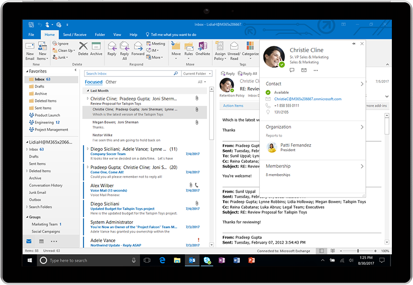Open the File tab
Image resolution: width=413 pixels, height=285 pixels.
click(31, 35)
